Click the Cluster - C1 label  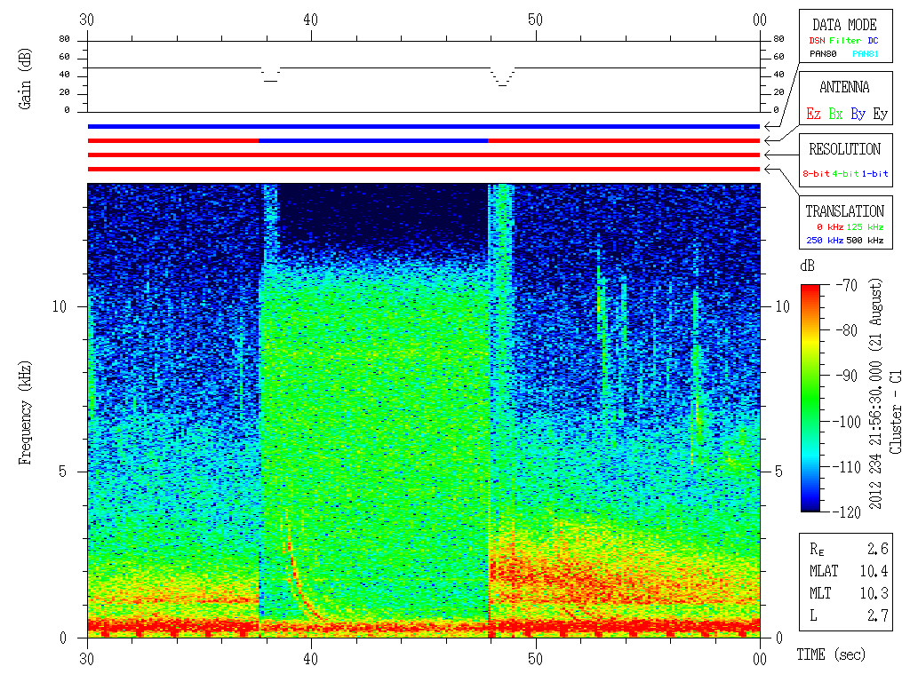click(x=896, y=412)
